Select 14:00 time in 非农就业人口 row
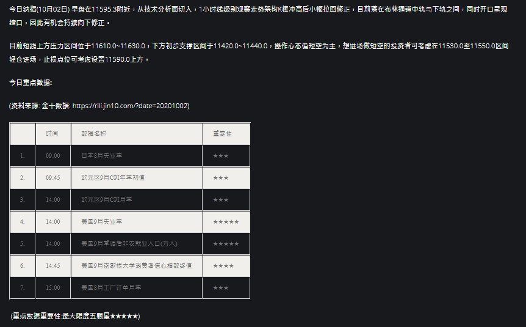The width and height of the screenshot is (526, 327). (53, 244)
